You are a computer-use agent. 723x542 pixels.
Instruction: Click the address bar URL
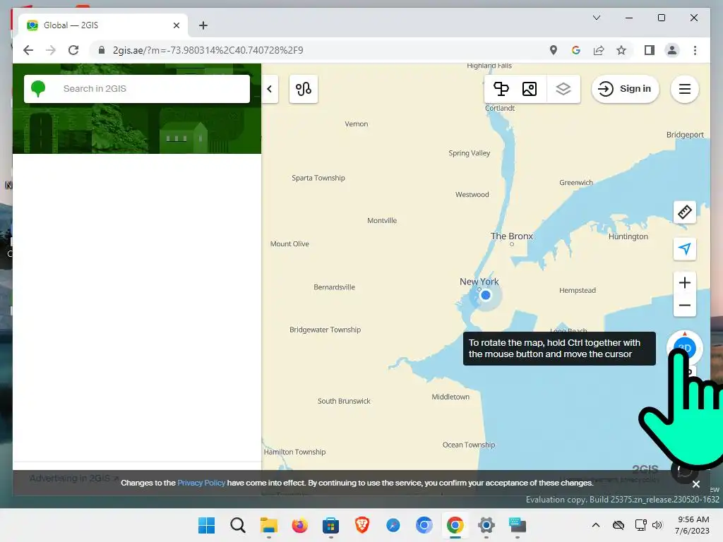(x=208, y=50)
